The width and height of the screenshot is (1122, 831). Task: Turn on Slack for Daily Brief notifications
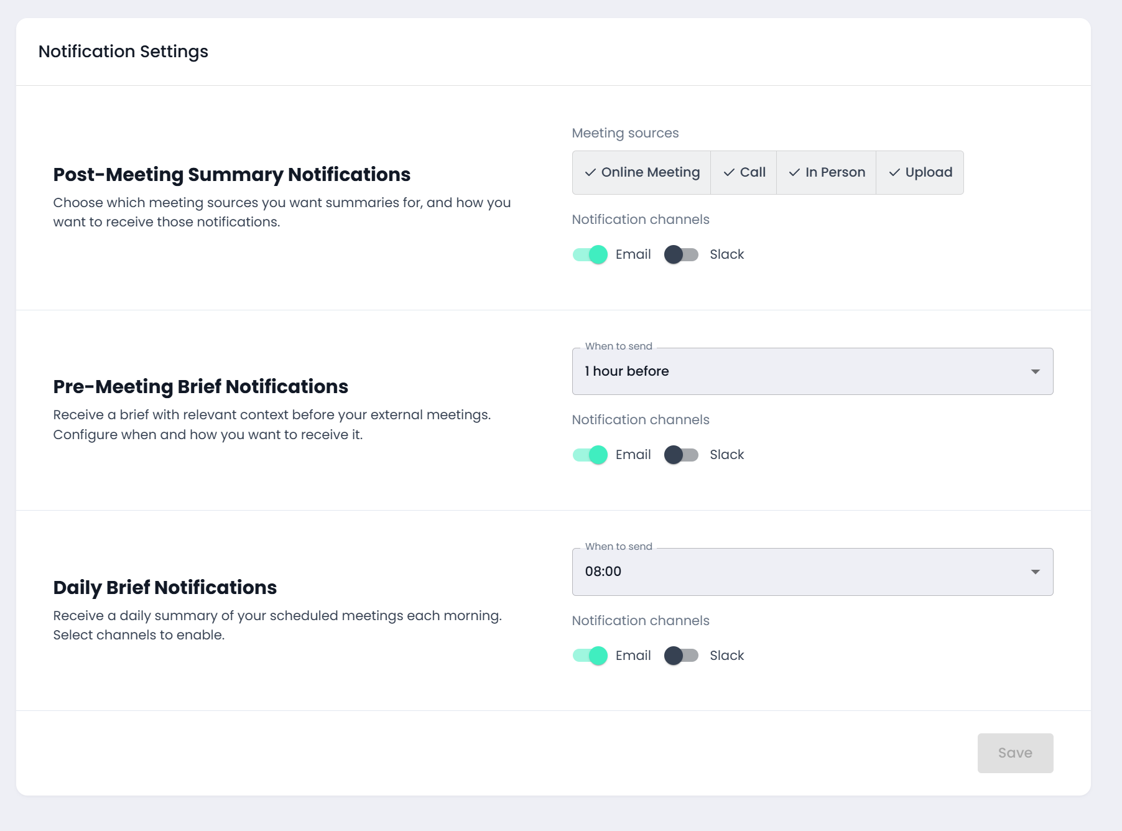click(x=681, y=656)
